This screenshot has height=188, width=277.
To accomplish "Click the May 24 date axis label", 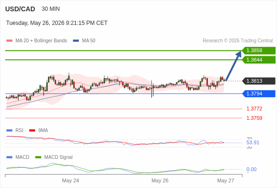I will click(70, 181).
